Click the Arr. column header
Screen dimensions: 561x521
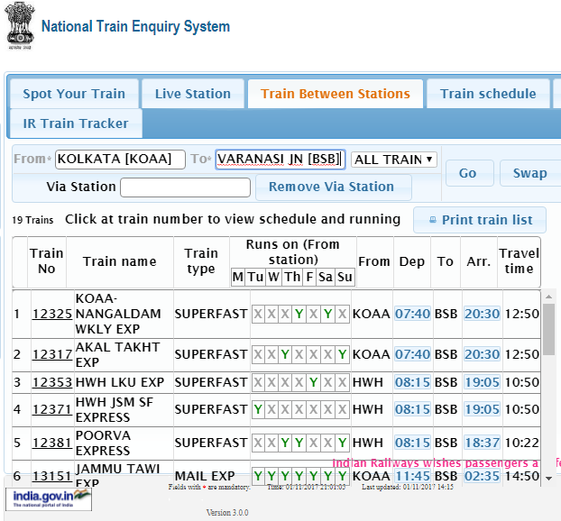479,261
